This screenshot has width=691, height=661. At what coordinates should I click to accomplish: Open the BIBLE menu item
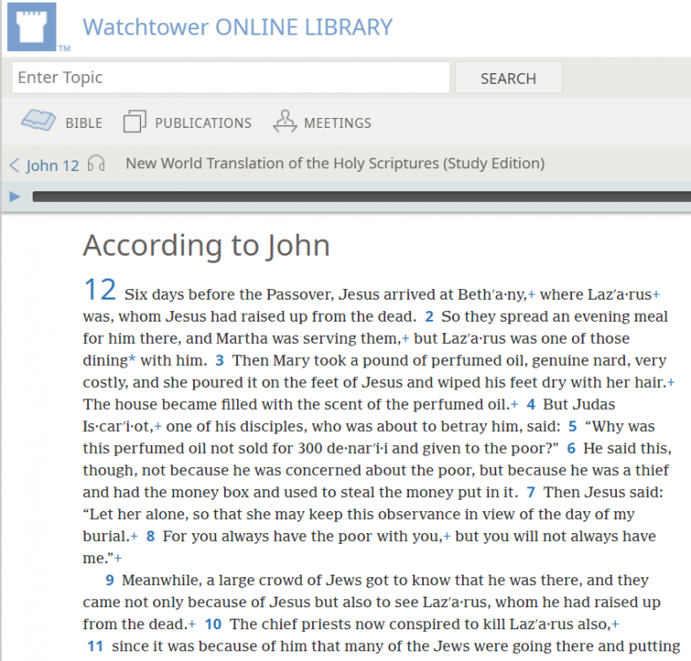point(84,123)
